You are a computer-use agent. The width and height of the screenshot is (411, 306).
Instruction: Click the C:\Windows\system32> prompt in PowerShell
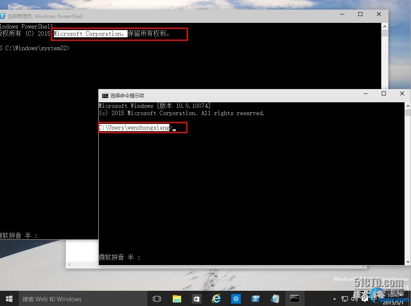click(x=35, y=48)
